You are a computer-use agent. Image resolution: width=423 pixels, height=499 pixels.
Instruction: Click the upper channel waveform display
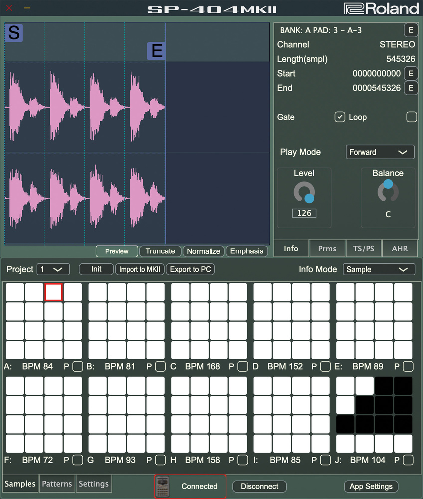(137, 107)
